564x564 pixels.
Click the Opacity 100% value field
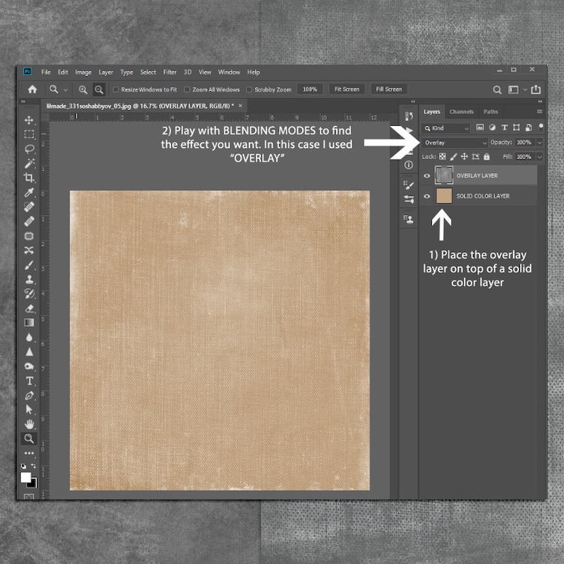[x=524, y=143]
